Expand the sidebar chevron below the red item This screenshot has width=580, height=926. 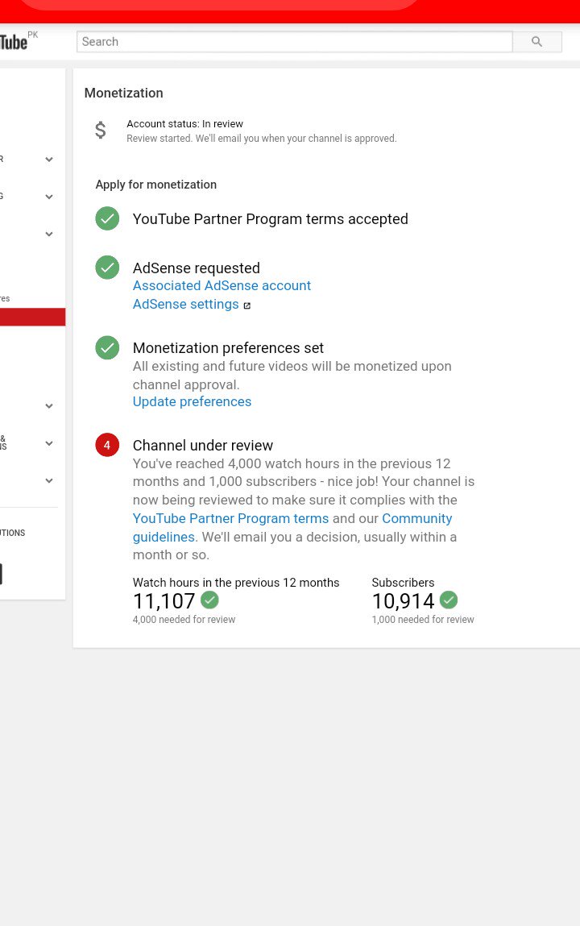tap(49, 405)
